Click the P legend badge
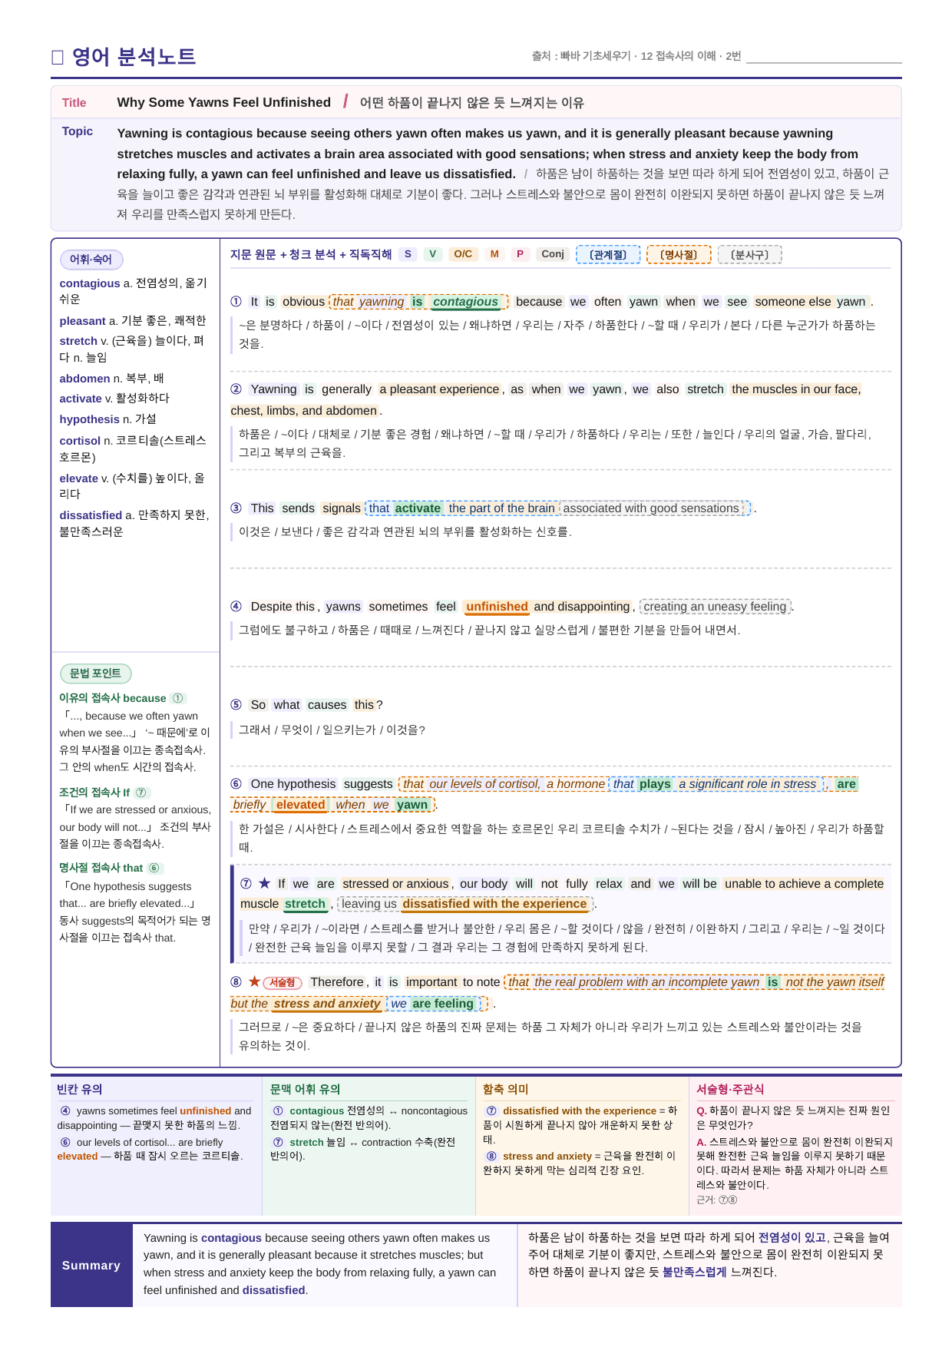The height and width of the screenshot is (1347, 952). (x=520, y=254)
